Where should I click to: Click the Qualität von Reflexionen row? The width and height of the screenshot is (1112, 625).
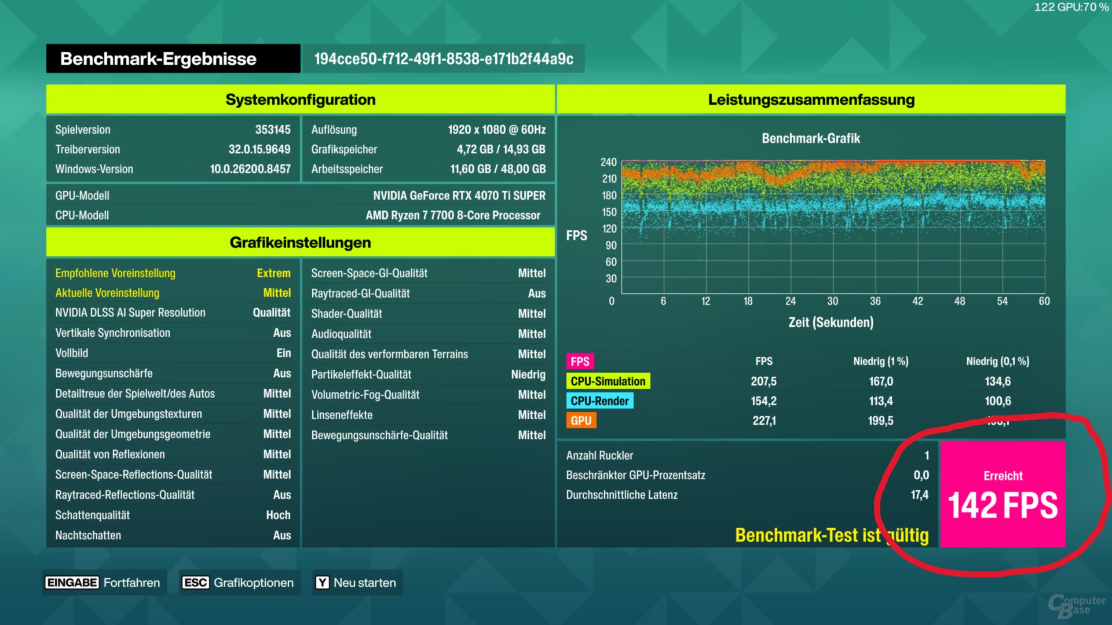point(173,454)
